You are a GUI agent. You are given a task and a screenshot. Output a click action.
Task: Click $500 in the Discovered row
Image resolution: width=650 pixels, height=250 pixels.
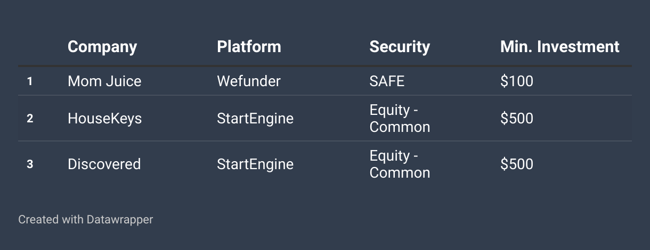click(517, 164)
